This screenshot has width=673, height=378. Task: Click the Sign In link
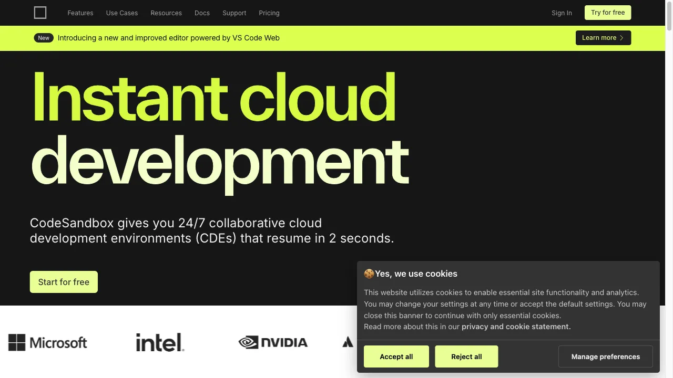562,13
